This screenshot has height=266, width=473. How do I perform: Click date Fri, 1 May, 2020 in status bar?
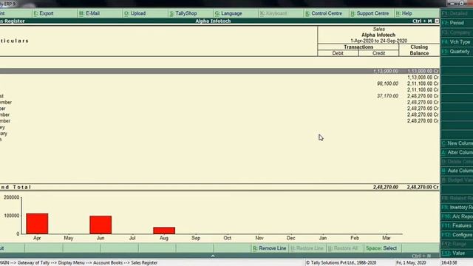[x=411, y=263]
